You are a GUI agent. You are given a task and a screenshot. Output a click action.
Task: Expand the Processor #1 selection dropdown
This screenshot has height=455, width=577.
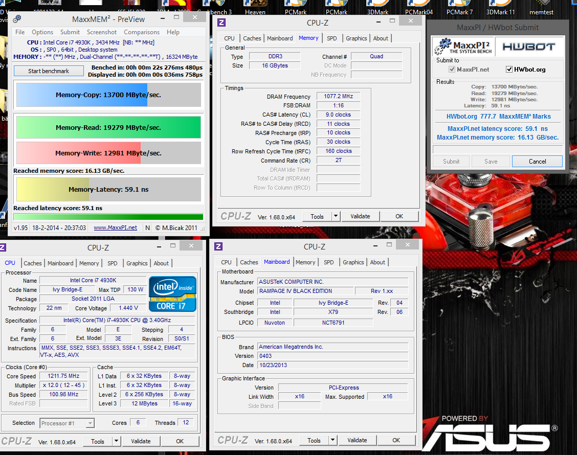[x=90, y=423]
